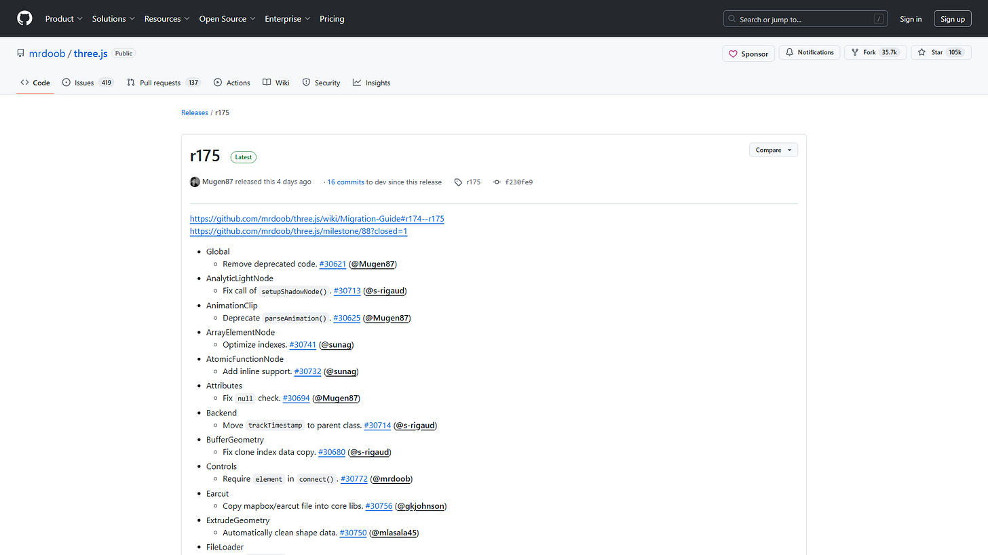This screenshot has height=555, width=988.
Task: Open the Actions tab
Action: click(231, 83)
